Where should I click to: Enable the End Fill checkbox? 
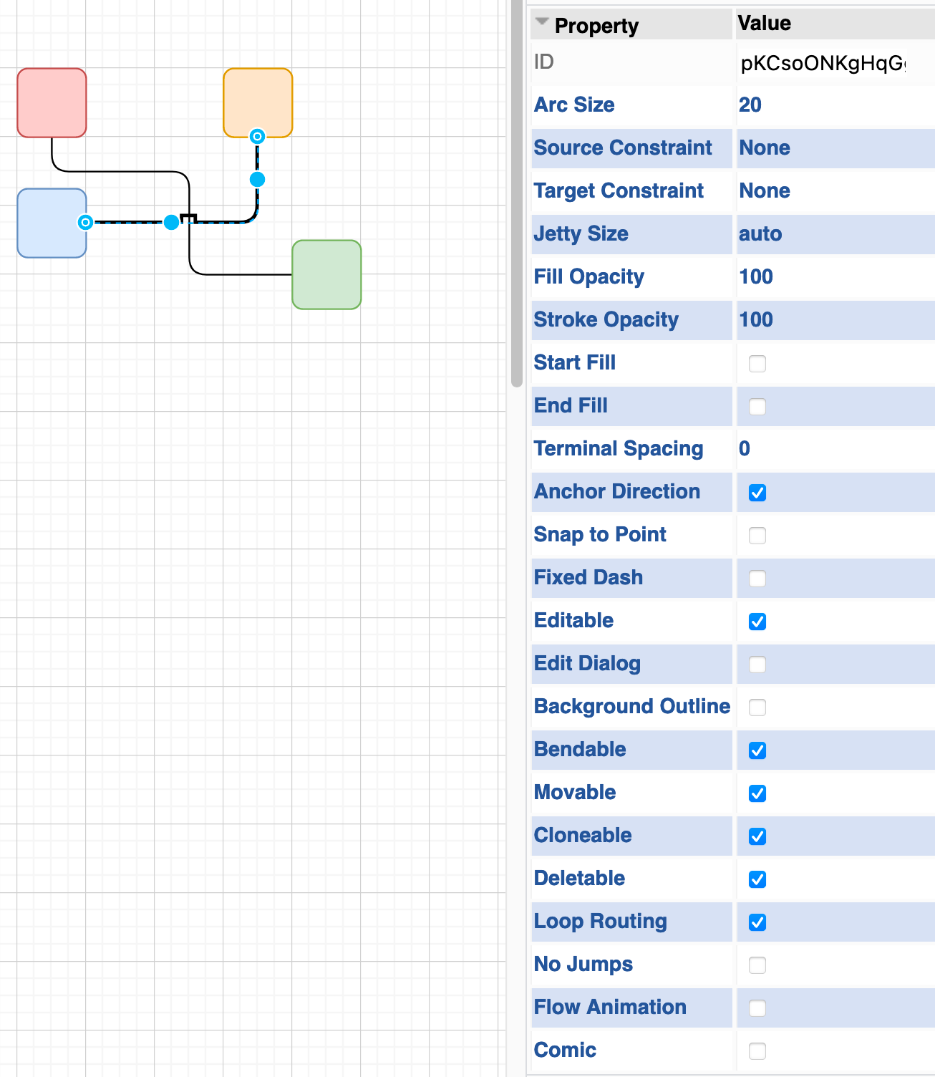(x=757, y=406)
